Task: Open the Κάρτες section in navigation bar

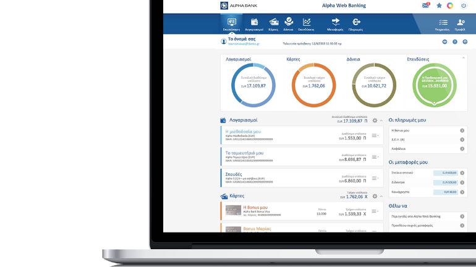Action: tap(273, 23)
